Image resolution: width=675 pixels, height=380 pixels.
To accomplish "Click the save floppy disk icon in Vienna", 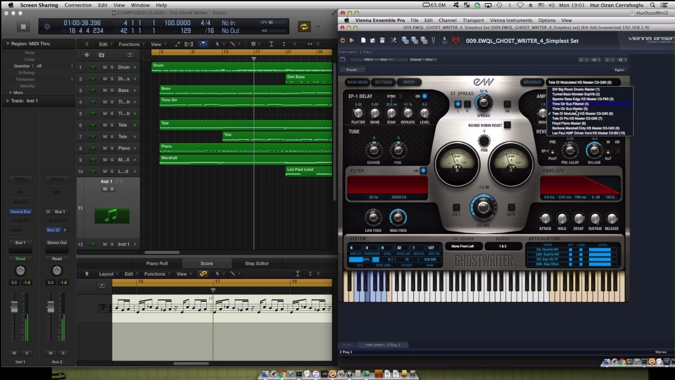I will [382, 40].
